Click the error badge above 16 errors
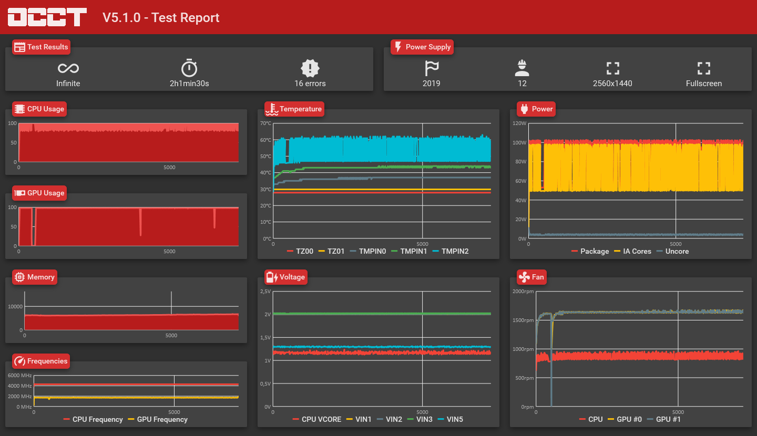This screenshot has width=757, height=436. (310, 68)
